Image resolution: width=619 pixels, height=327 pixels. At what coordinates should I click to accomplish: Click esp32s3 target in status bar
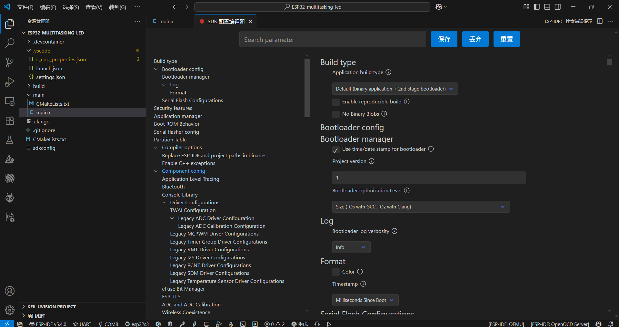[x=137, y=324]
